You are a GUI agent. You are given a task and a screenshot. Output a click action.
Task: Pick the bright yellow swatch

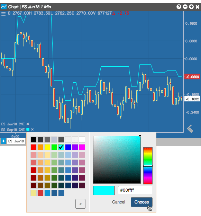click(x=47, y=147)
